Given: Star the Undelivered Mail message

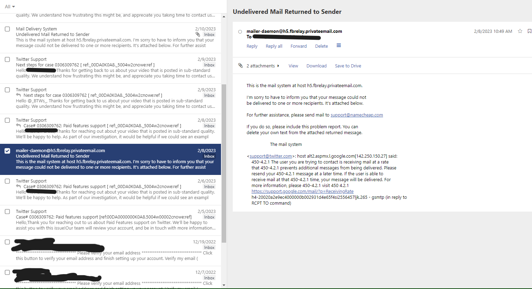Looking at the screenshot, I should [x=520, y=31].
